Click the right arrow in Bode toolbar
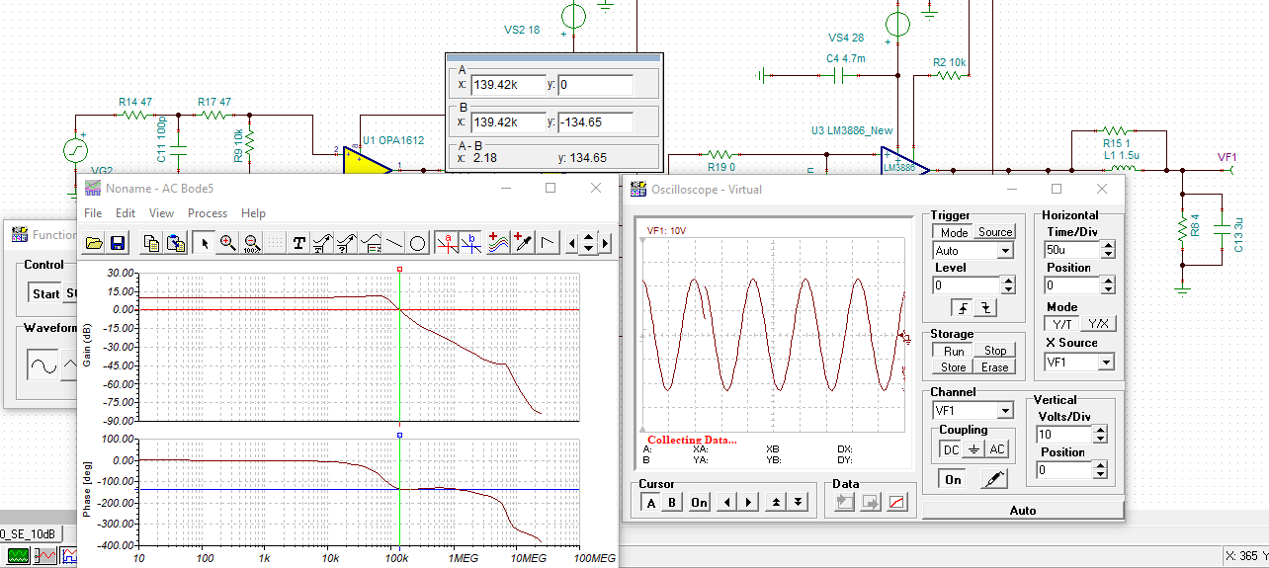This screenshot has width=1269, height=568. pos(605,242)
